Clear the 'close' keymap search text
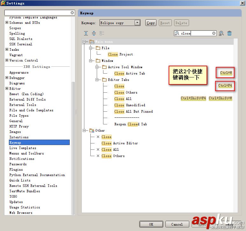 pyautogui.click(x=214, y=33)
